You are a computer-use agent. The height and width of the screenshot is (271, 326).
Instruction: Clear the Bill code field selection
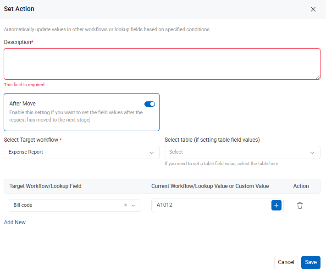(125, 205)
